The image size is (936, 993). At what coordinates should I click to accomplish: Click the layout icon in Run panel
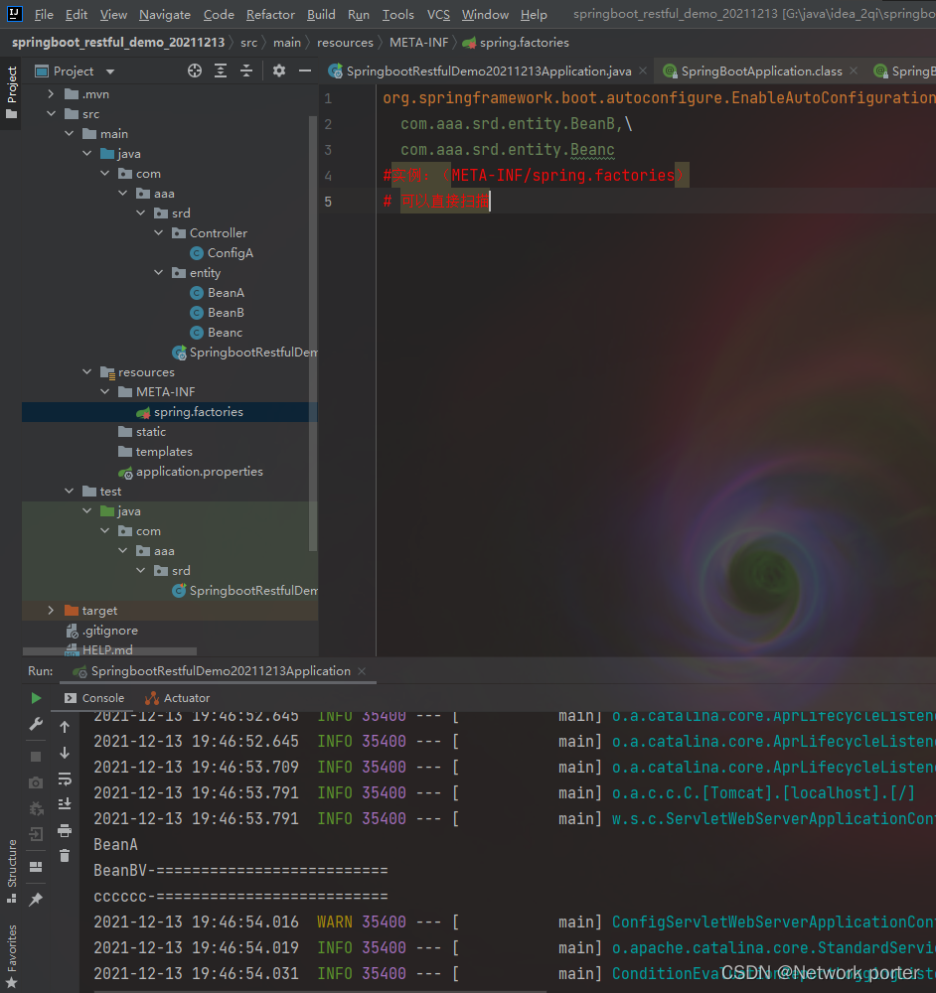click(36, 866)
